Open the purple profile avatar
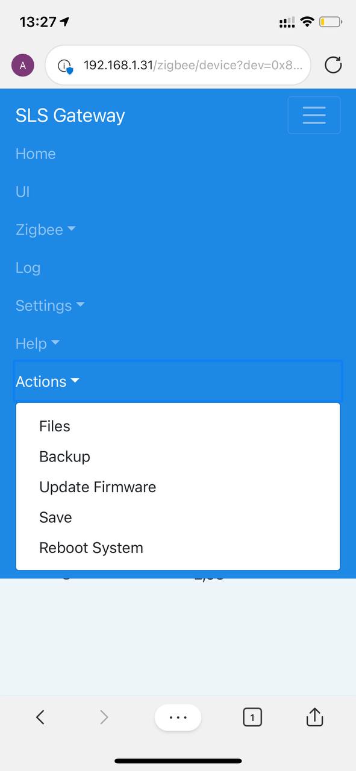 [23, 65]
